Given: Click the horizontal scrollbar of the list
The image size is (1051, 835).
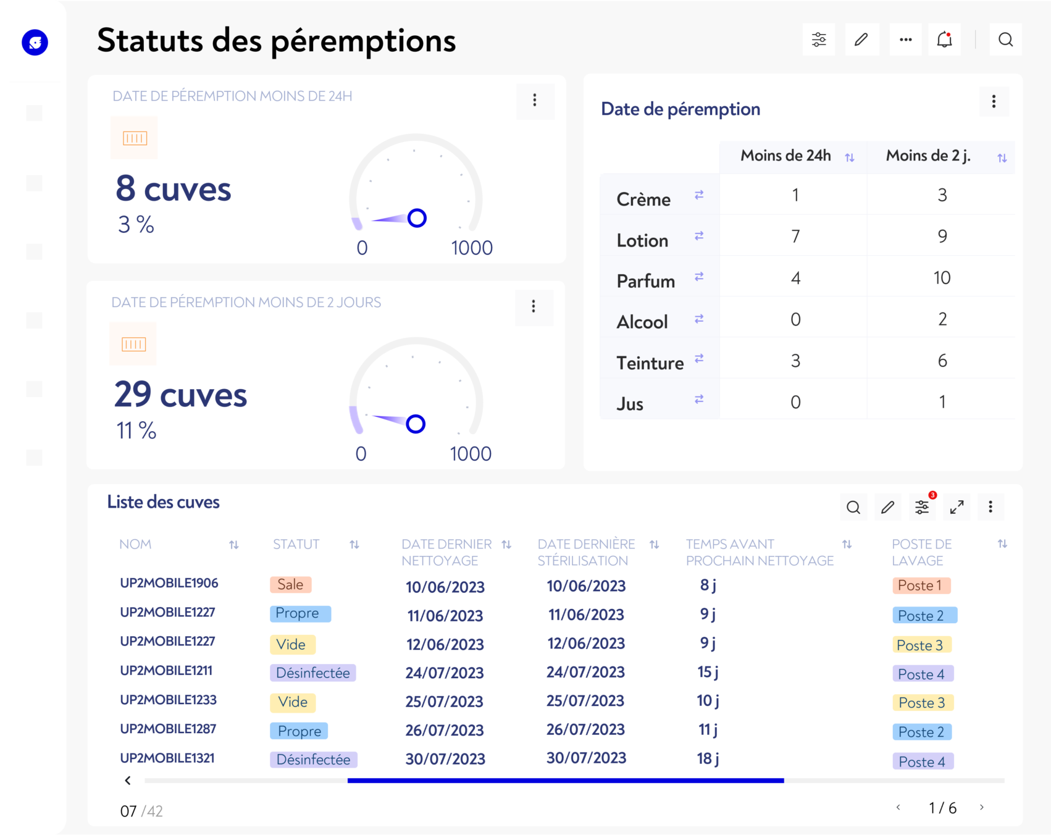Looking at the screenshot, I should click(566, 781).
